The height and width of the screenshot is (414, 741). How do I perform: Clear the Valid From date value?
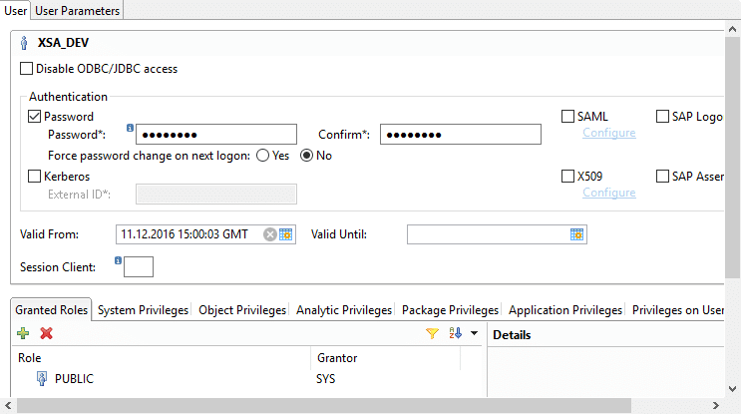coord(269,234)
